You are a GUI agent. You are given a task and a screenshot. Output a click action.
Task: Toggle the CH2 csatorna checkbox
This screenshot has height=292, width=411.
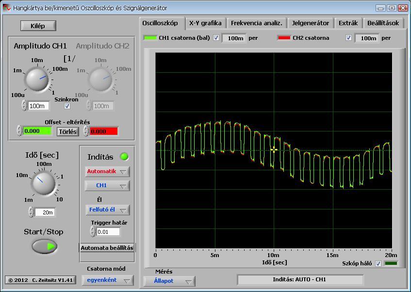(x=348, y=38)
